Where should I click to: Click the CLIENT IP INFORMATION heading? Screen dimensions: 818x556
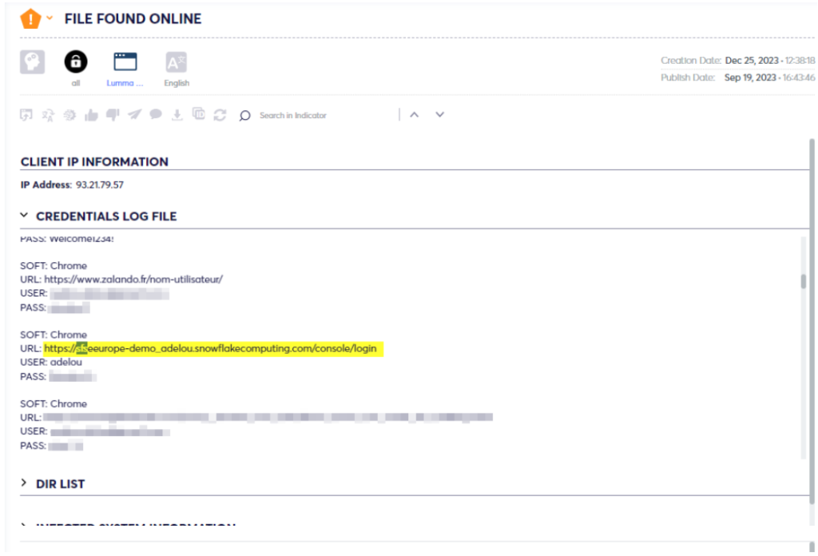point(94,161)
